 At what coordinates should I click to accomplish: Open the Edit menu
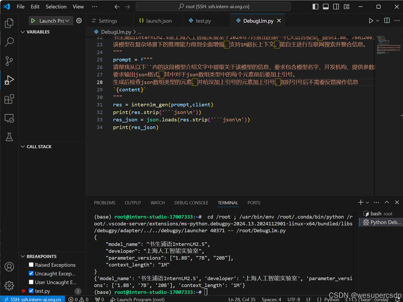(x=35, y=7)
